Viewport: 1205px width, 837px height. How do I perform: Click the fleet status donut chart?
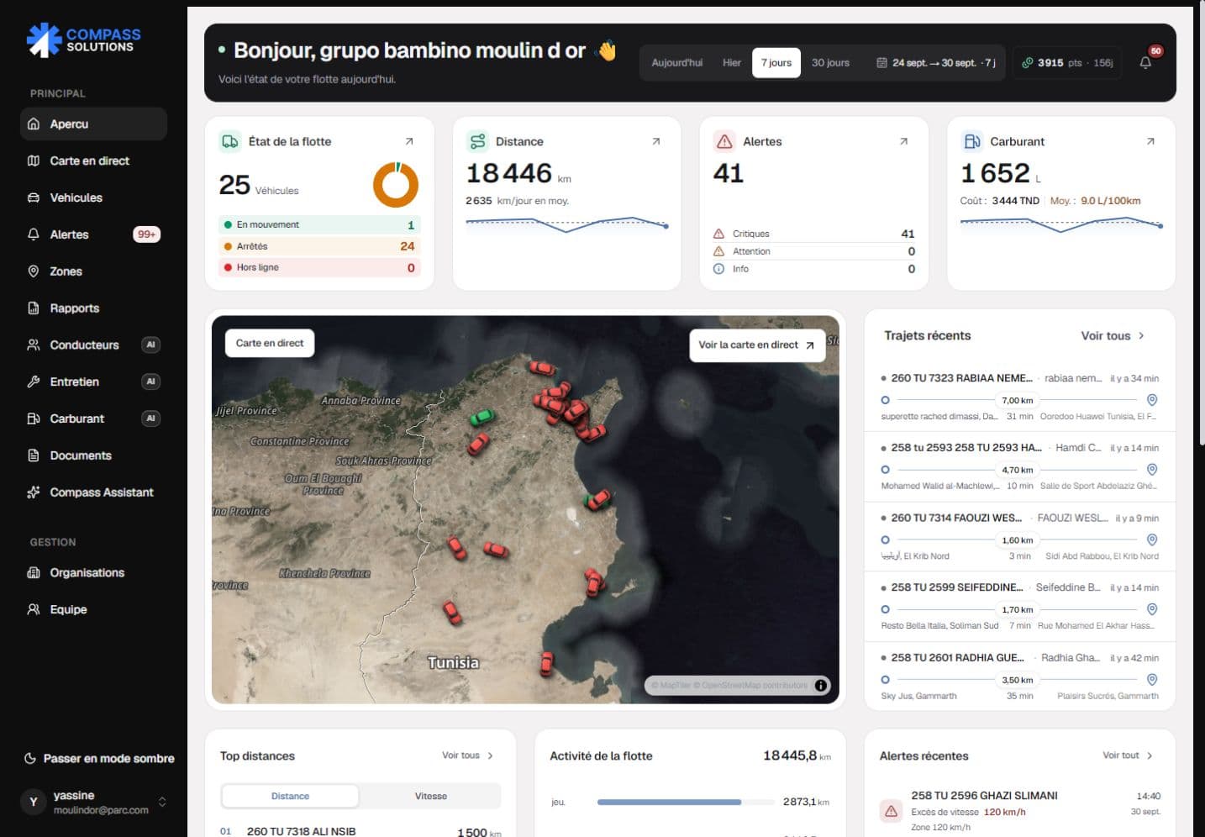[396, 184]
